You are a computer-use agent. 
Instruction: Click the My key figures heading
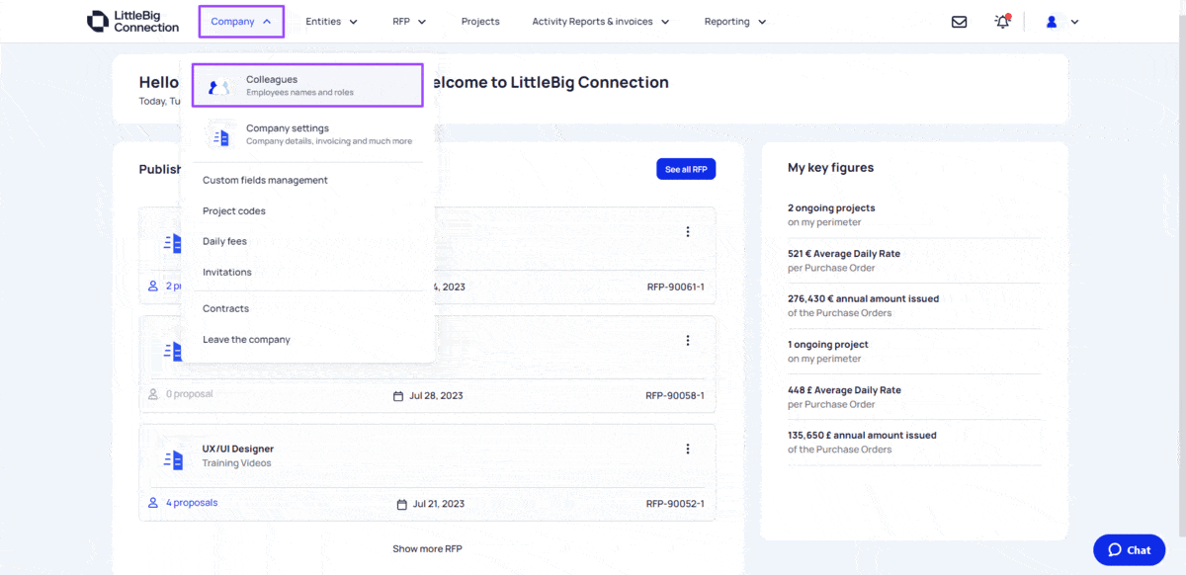830,168
